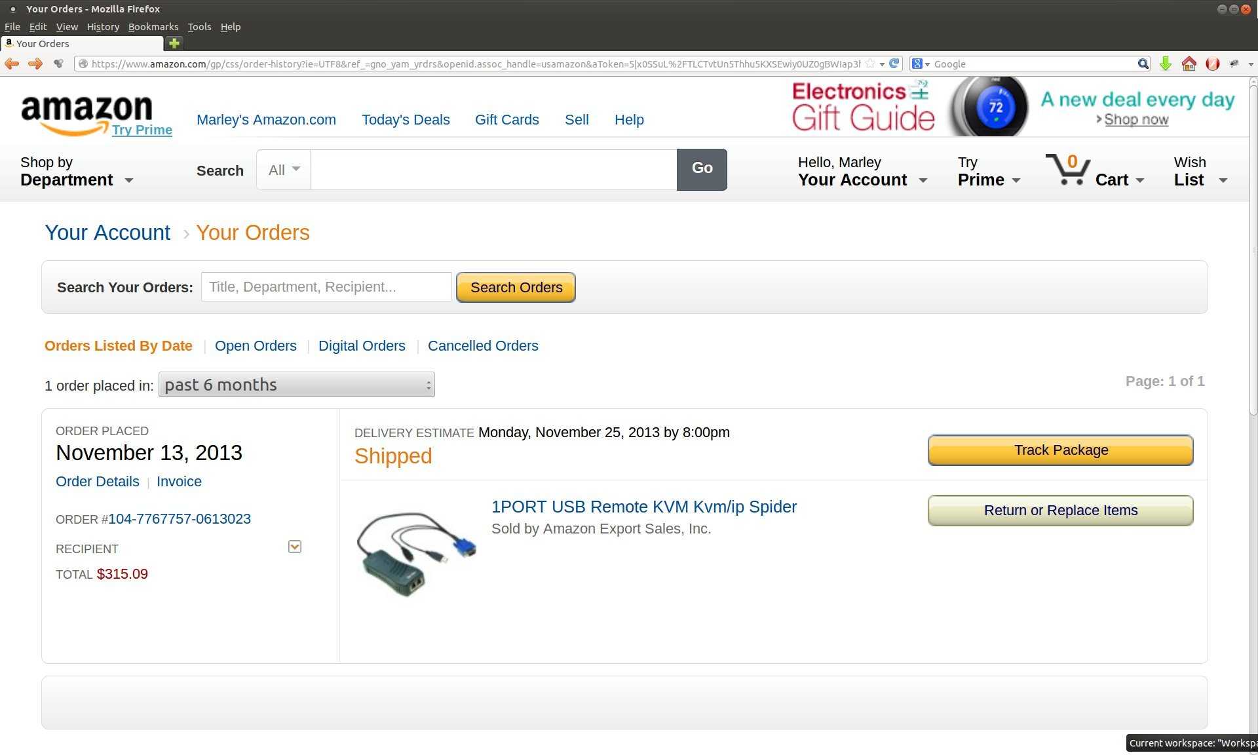
Task: Open the downloads green arrow icon
Action: 1165,64
